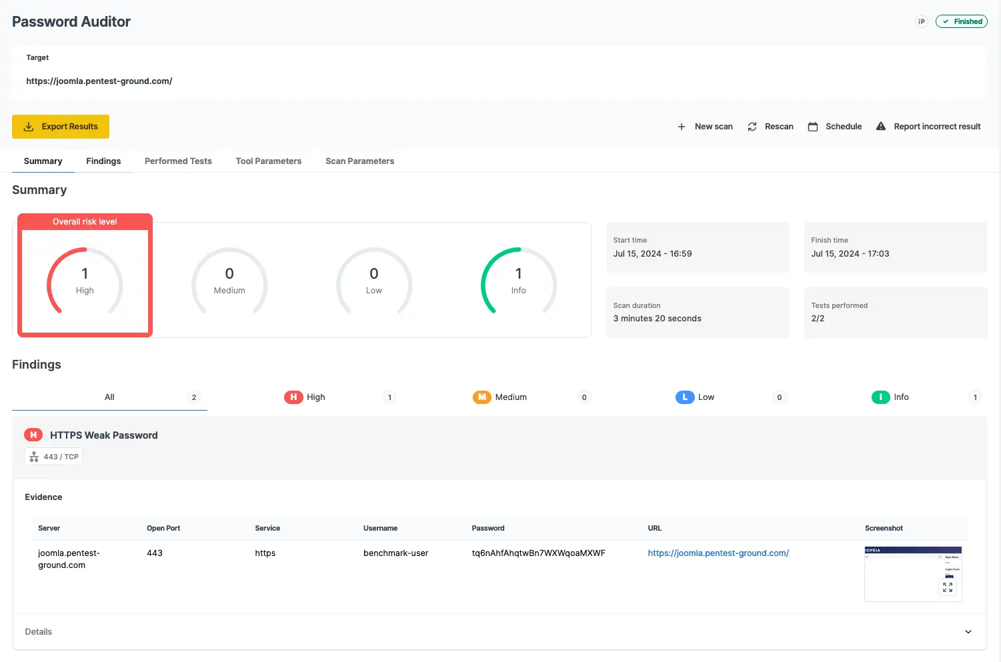Start a New scan

[705, 127]
